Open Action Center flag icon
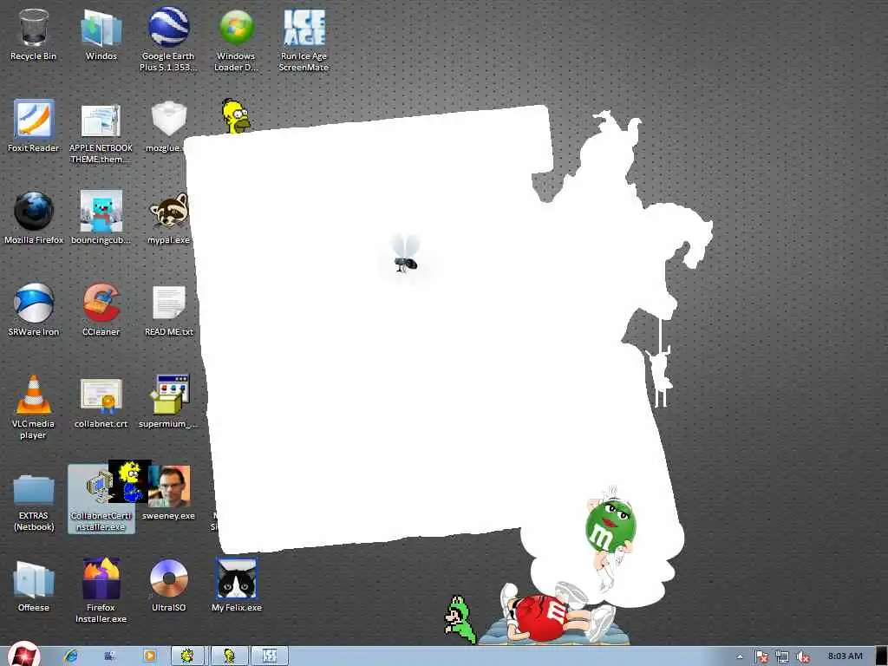 point(761,656)
